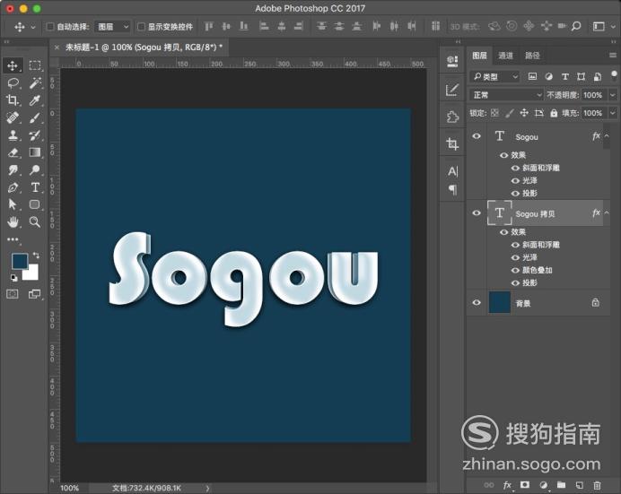Select the Crop tool in toolbox
Screen dimensions: 621x494
click(x=13, y=100)
